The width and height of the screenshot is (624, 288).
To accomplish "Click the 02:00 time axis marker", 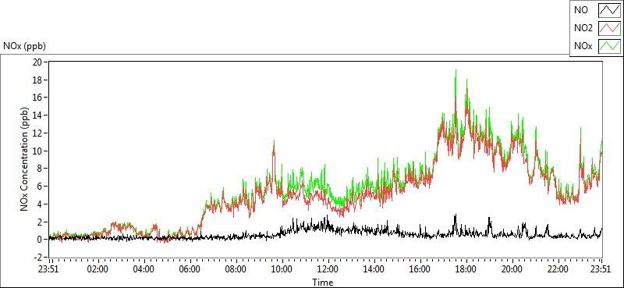I will 97,268.
